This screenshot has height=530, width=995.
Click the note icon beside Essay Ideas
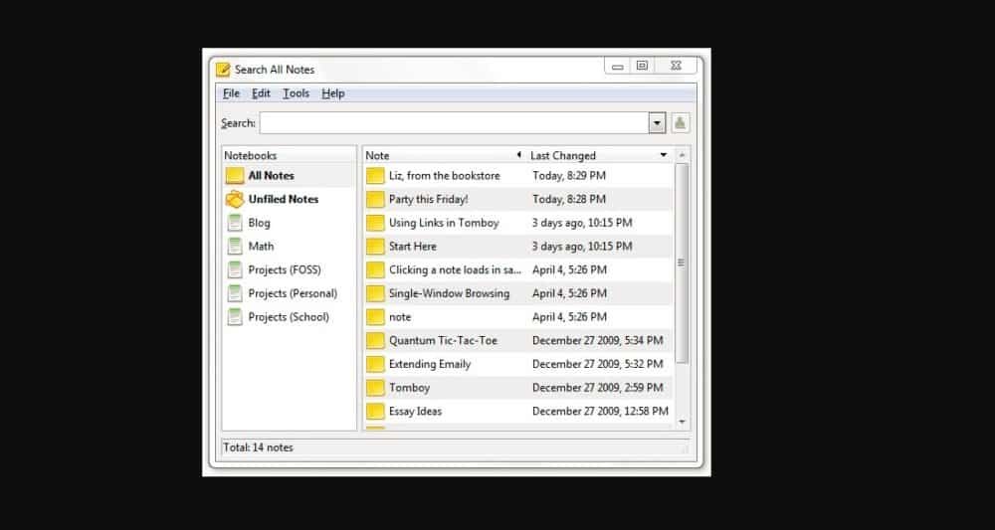(375, 412)
